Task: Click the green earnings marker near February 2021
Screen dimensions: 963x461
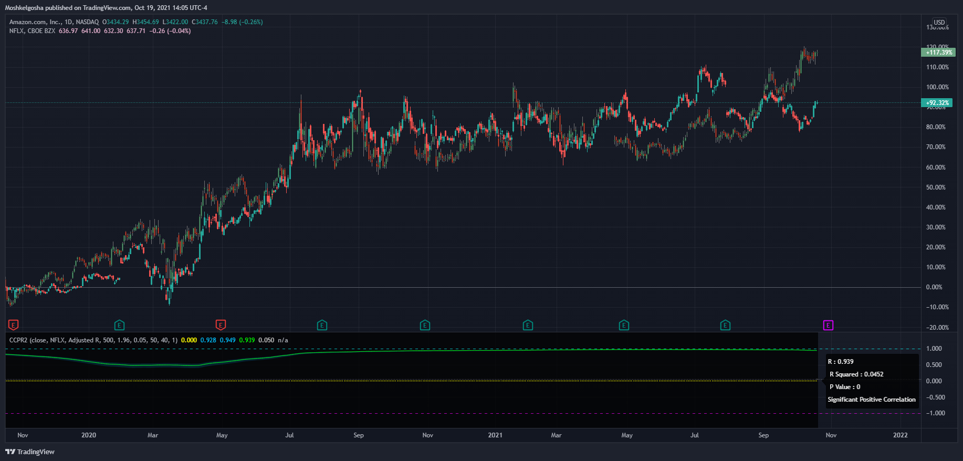Action: coord(528,325)
